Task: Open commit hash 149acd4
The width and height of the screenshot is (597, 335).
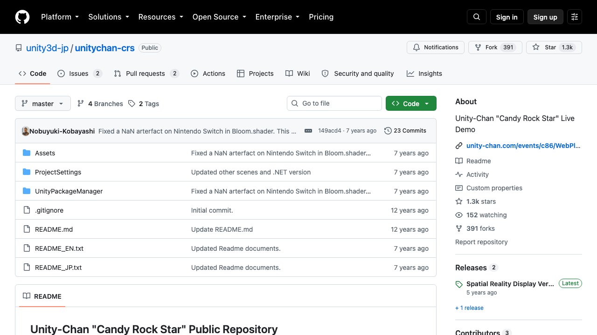Action: [x=330, y=131]
